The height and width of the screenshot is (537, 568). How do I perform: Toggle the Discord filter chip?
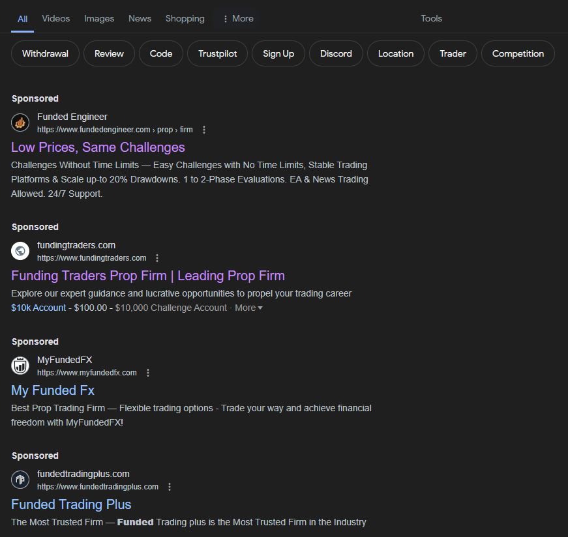(x=336, y=53)
